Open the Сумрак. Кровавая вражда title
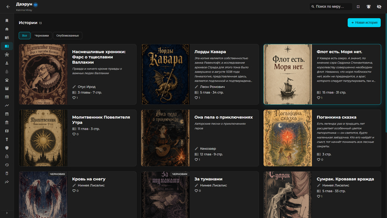 [x=346, y=179]
